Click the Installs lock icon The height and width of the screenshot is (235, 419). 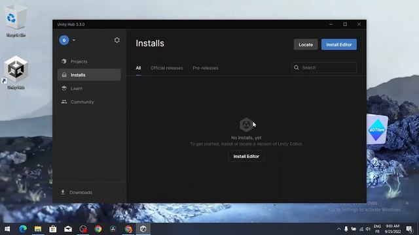64,75
